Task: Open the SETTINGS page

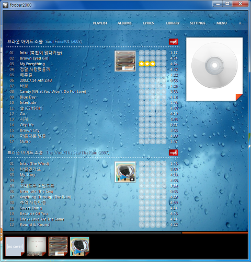Action: pos(198,23)
